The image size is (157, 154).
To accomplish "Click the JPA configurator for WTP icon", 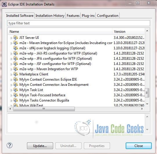I will pyautogui.click(x=16, y=59).
